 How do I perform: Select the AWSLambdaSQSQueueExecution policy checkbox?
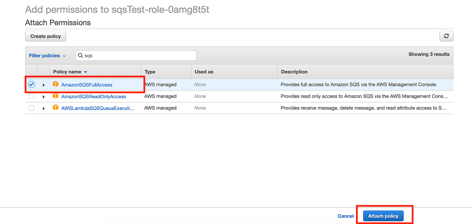(31, 108)
